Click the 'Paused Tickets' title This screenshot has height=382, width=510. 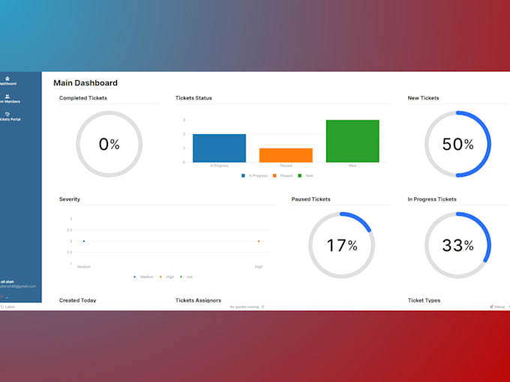tap(310, 199)
